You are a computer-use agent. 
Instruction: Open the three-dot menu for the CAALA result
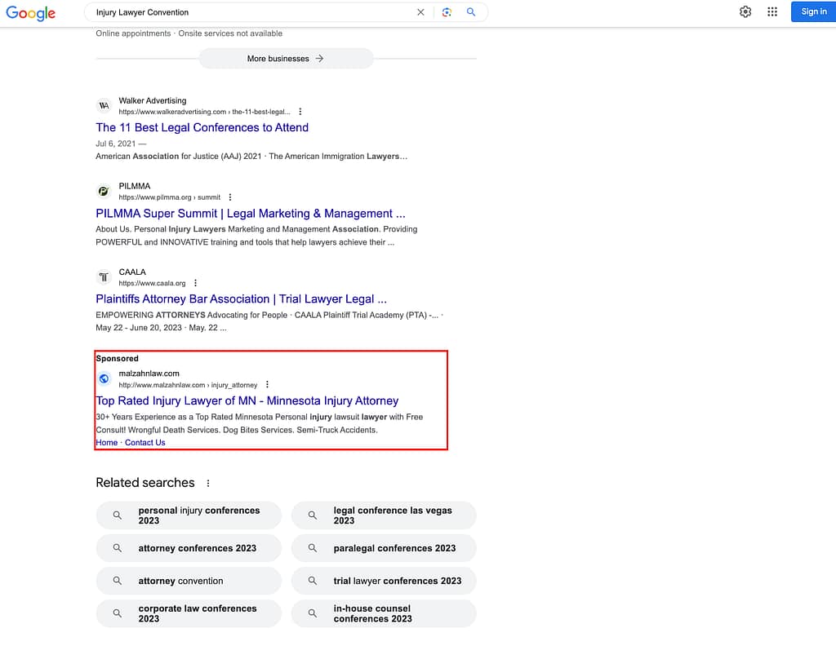(196, 283)
